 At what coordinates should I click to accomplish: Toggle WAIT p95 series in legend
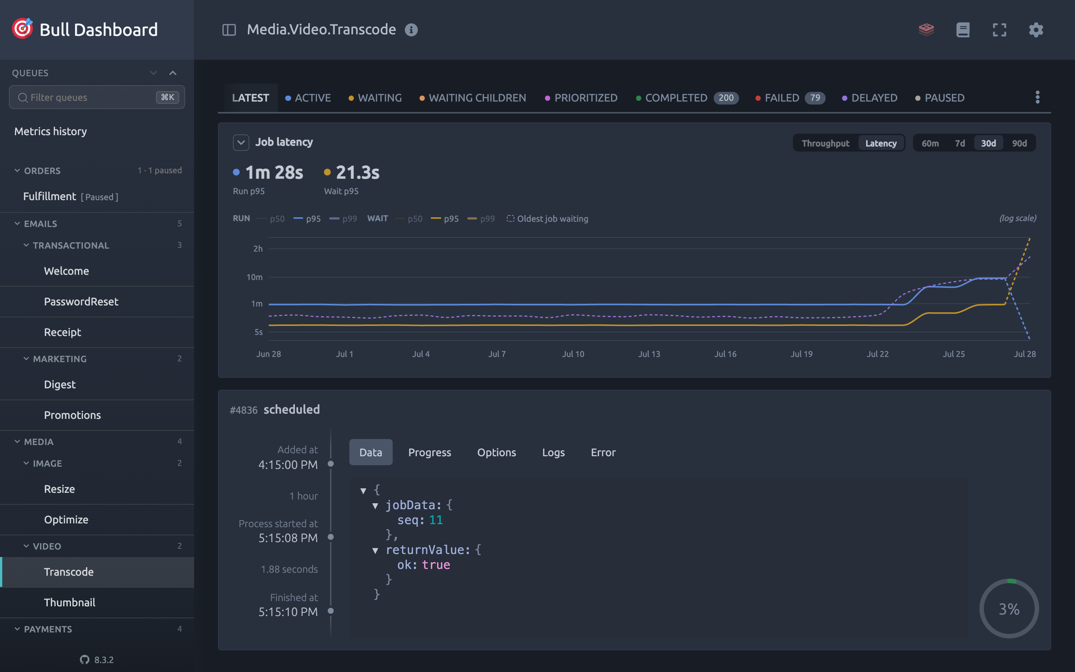tap(445, 219)
